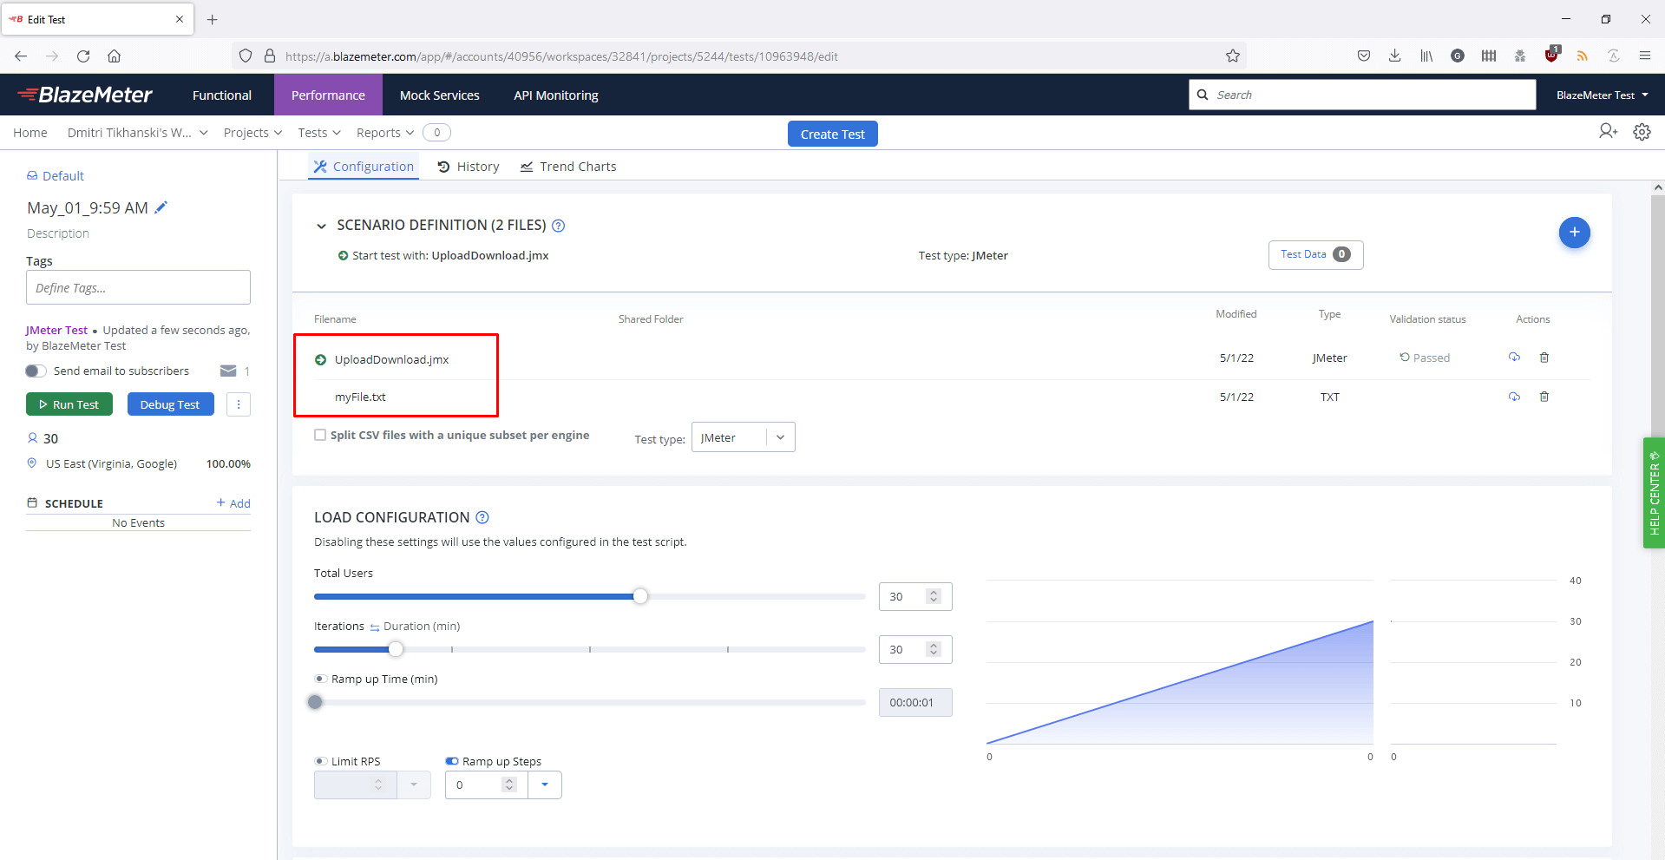Open Ramp up Steps dropdown arrow
Screen dimensions: 1665x860
[x=545, y=785]
